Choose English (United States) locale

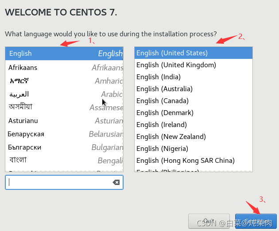194,53
